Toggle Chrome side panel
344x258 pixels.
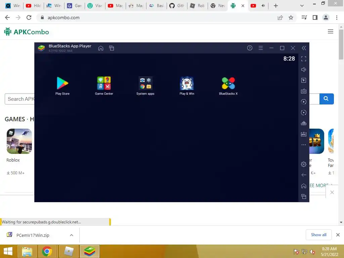click(x=315, y=17)
